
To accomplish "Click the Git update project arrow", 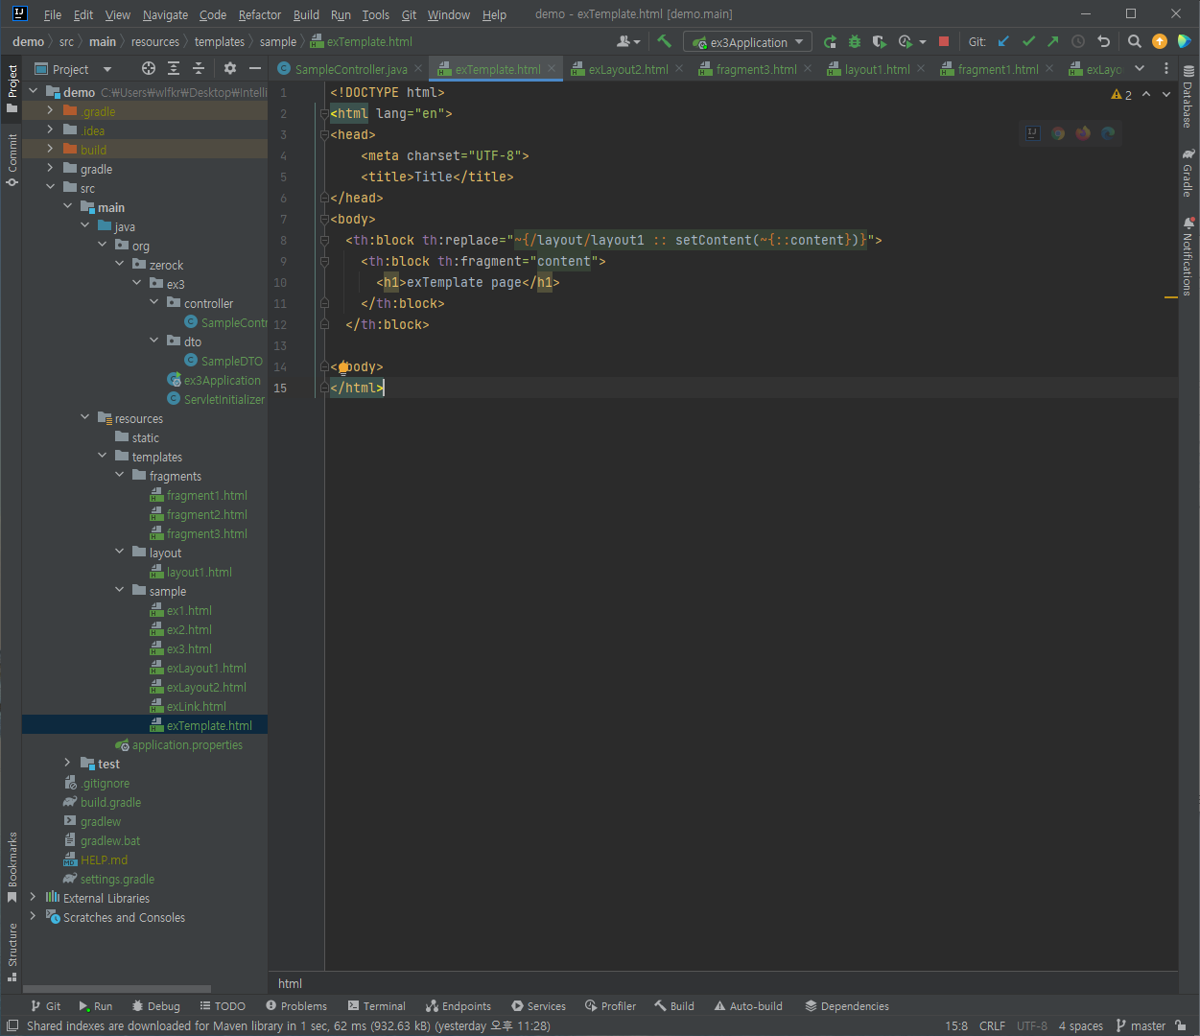I will [x=1004, y=41].
